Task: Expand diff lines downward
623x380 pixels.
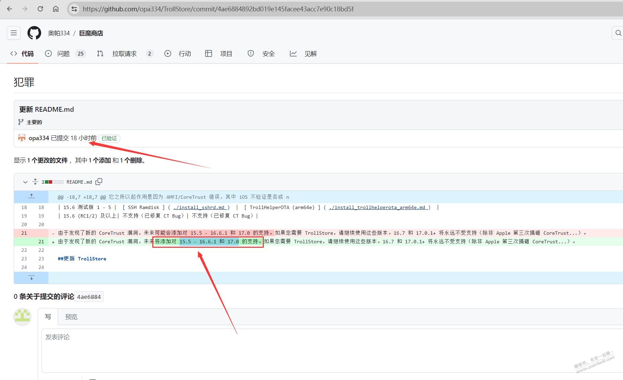Action: (31, 278)
